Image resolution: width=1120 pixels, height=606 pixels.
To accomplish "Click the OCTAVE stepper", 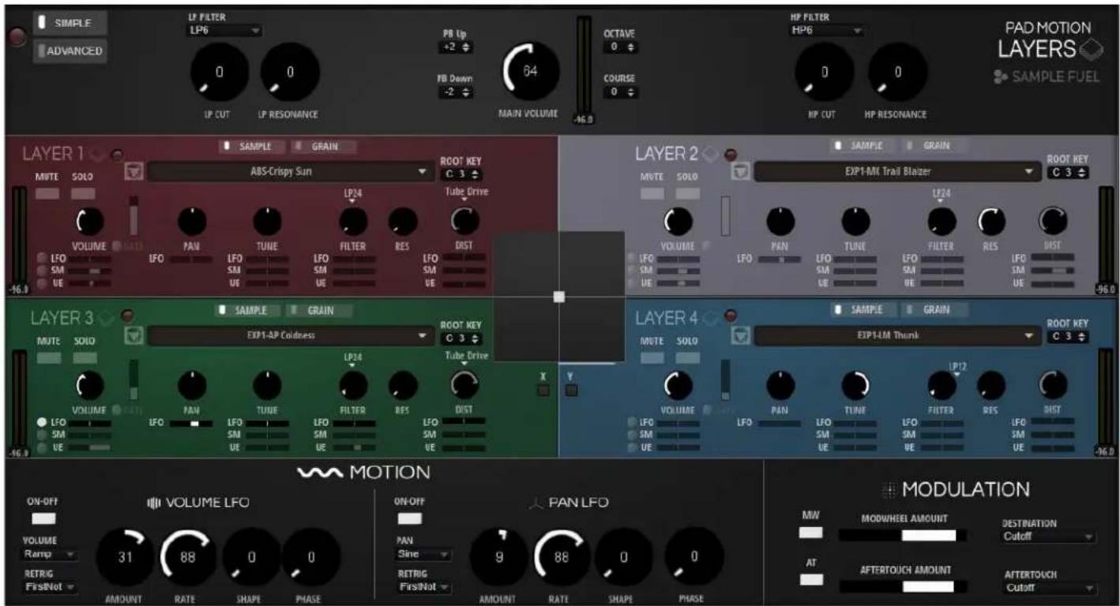I will (621, 47).
